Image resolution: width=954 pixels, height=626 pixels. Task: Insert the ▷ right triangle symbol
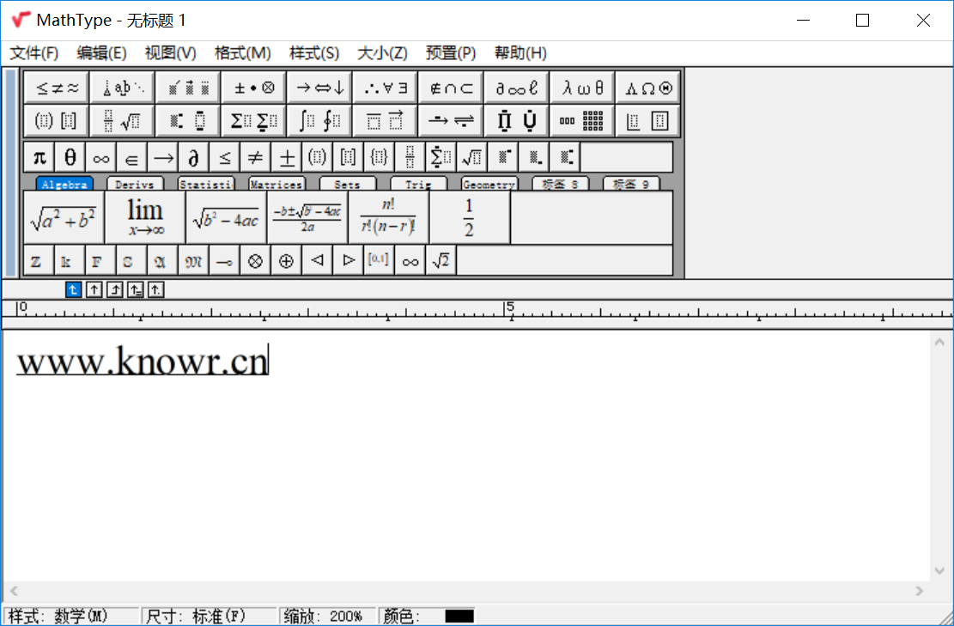tap(348, 260)
